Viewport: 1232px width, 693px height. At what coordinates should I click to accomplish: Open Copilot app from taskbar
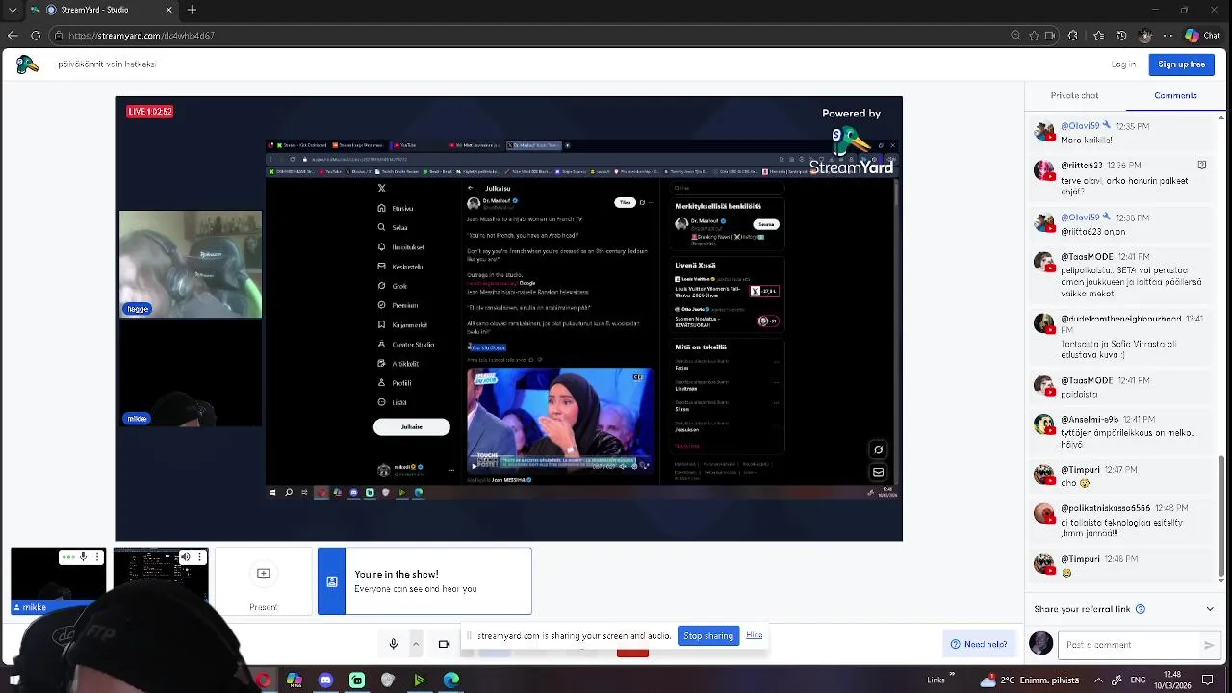coord(294,680)
